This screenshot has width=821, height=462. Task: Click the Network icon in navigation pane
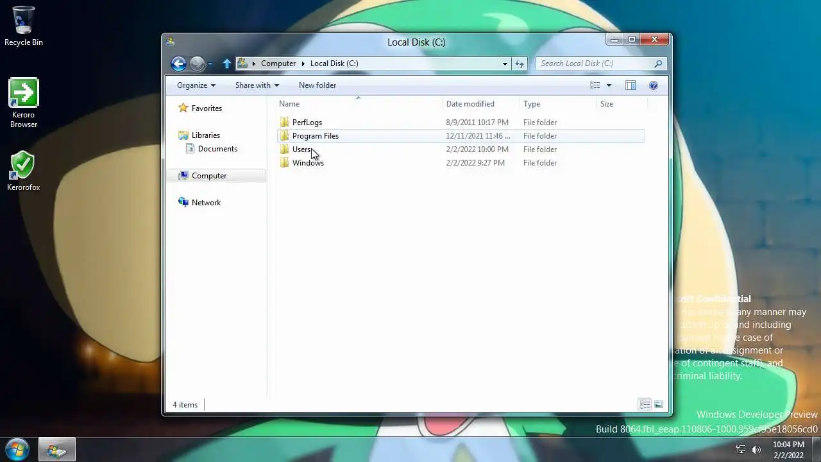point(183,203)
